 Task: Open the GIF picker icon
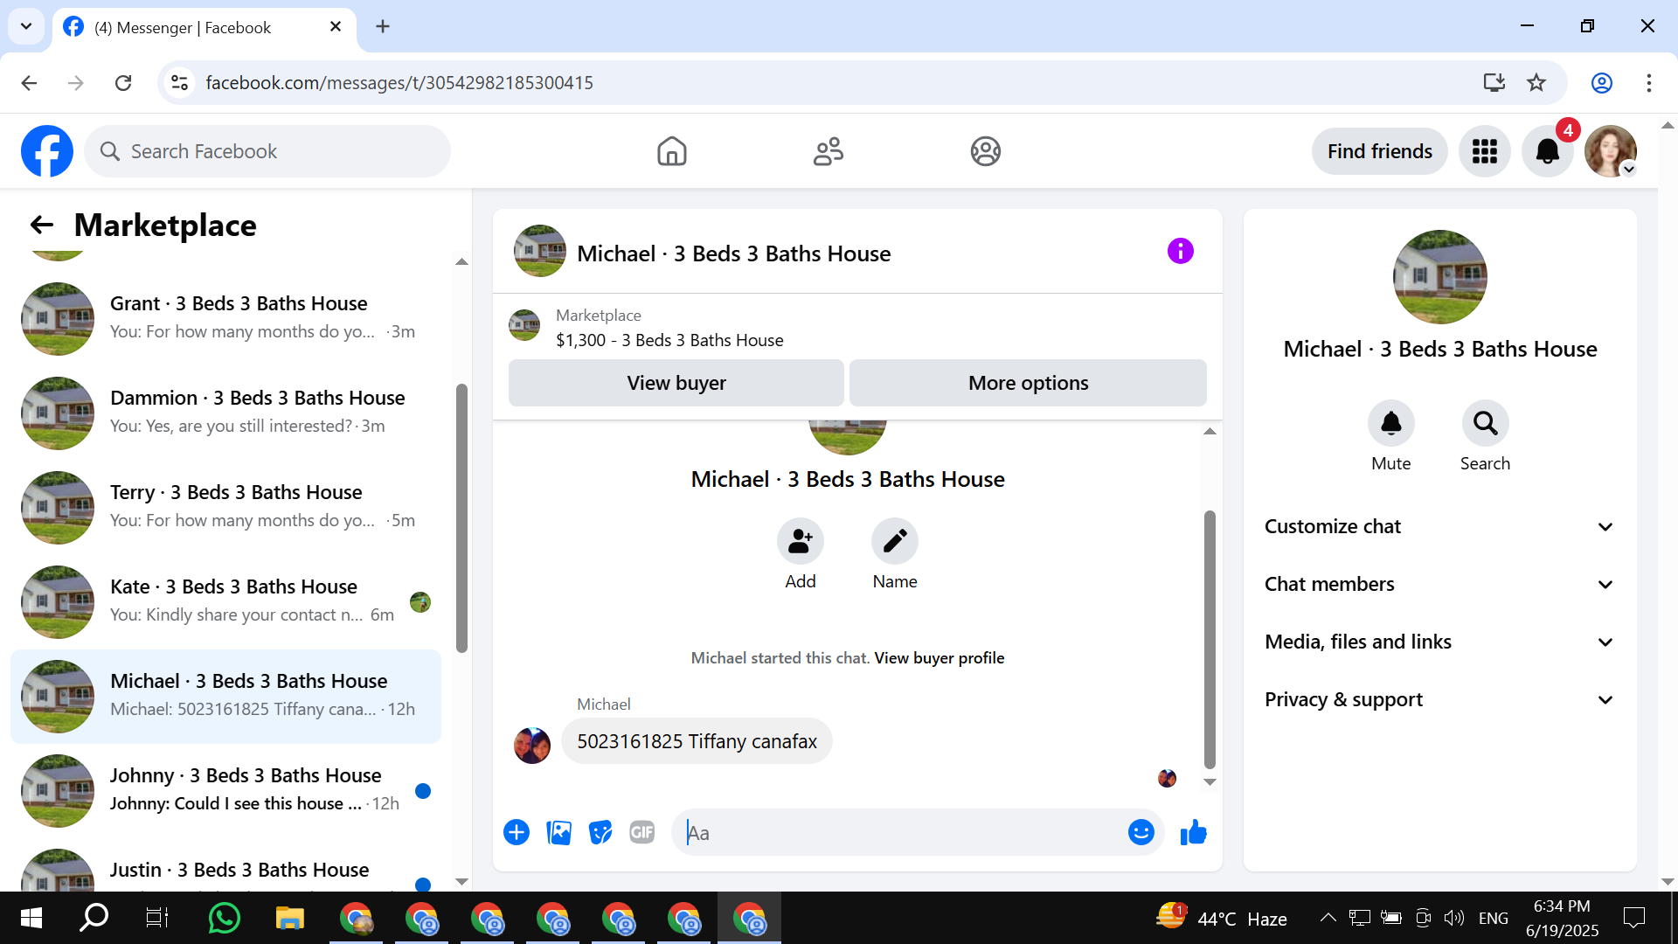pos(642,832)
